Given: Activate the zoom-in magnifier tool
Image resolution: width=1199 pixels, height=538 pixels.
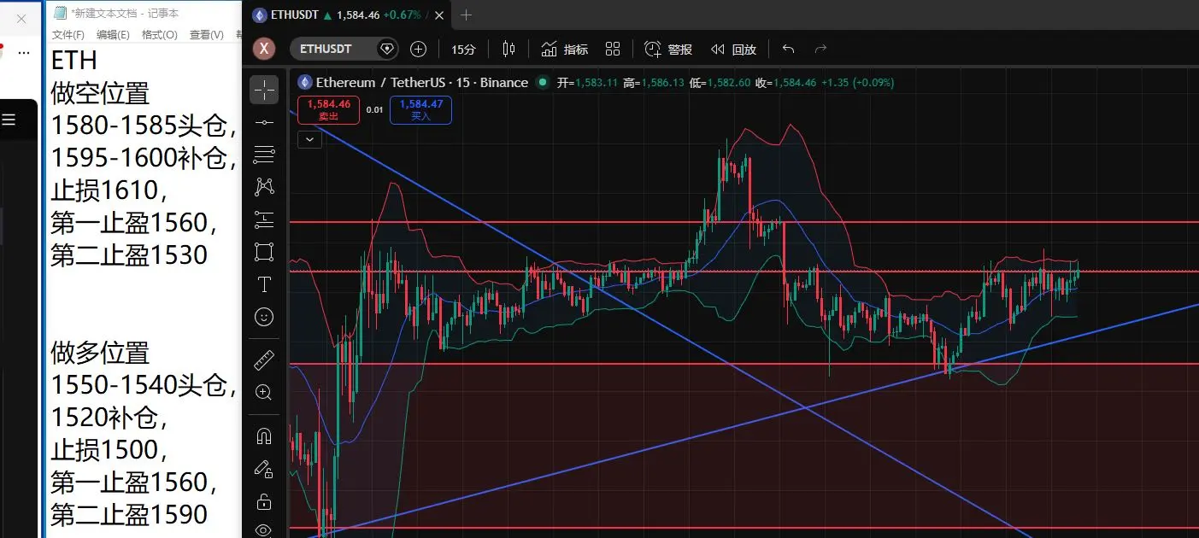Looking at the screenshot, I should [x=264, y=392].
